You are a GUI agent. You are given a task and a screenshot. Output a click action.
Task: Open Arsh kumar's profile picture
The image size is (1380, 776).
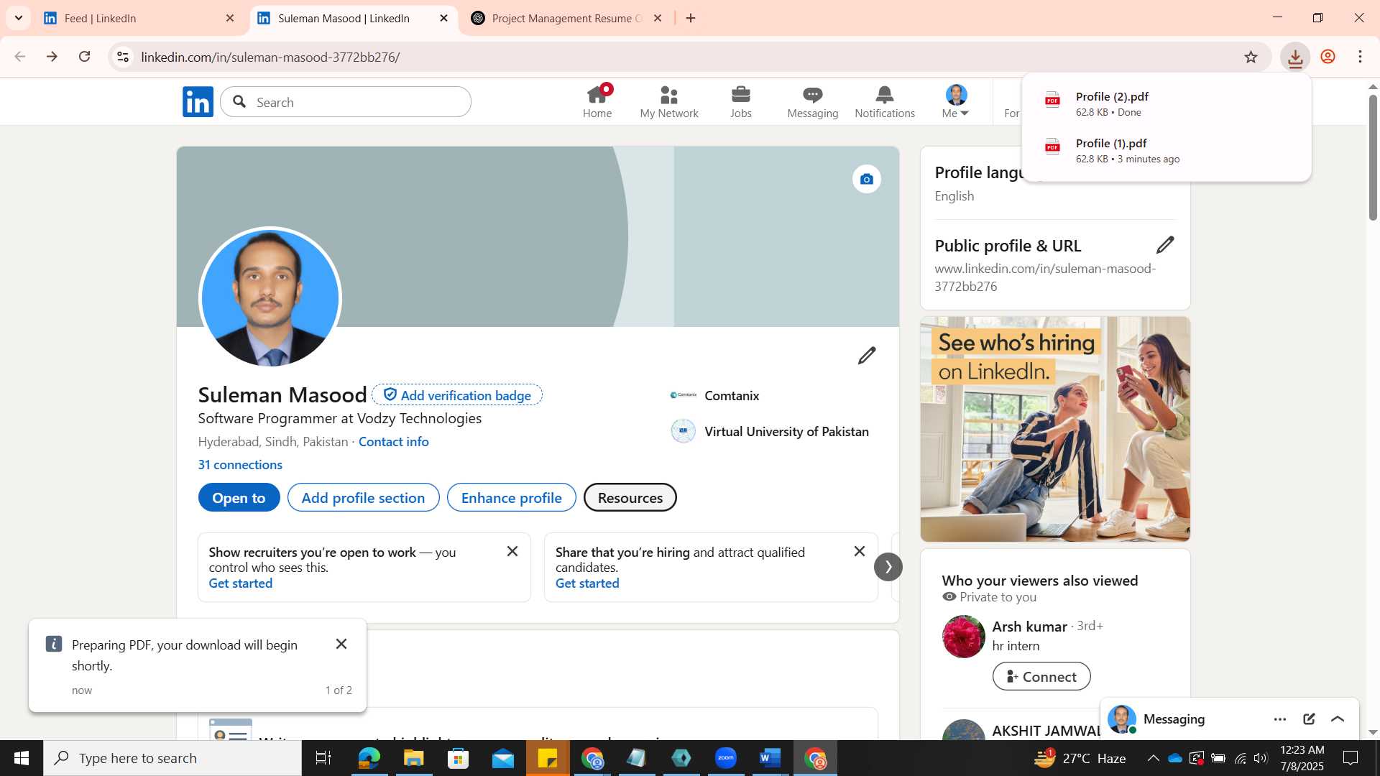click(x=964, y=637)
